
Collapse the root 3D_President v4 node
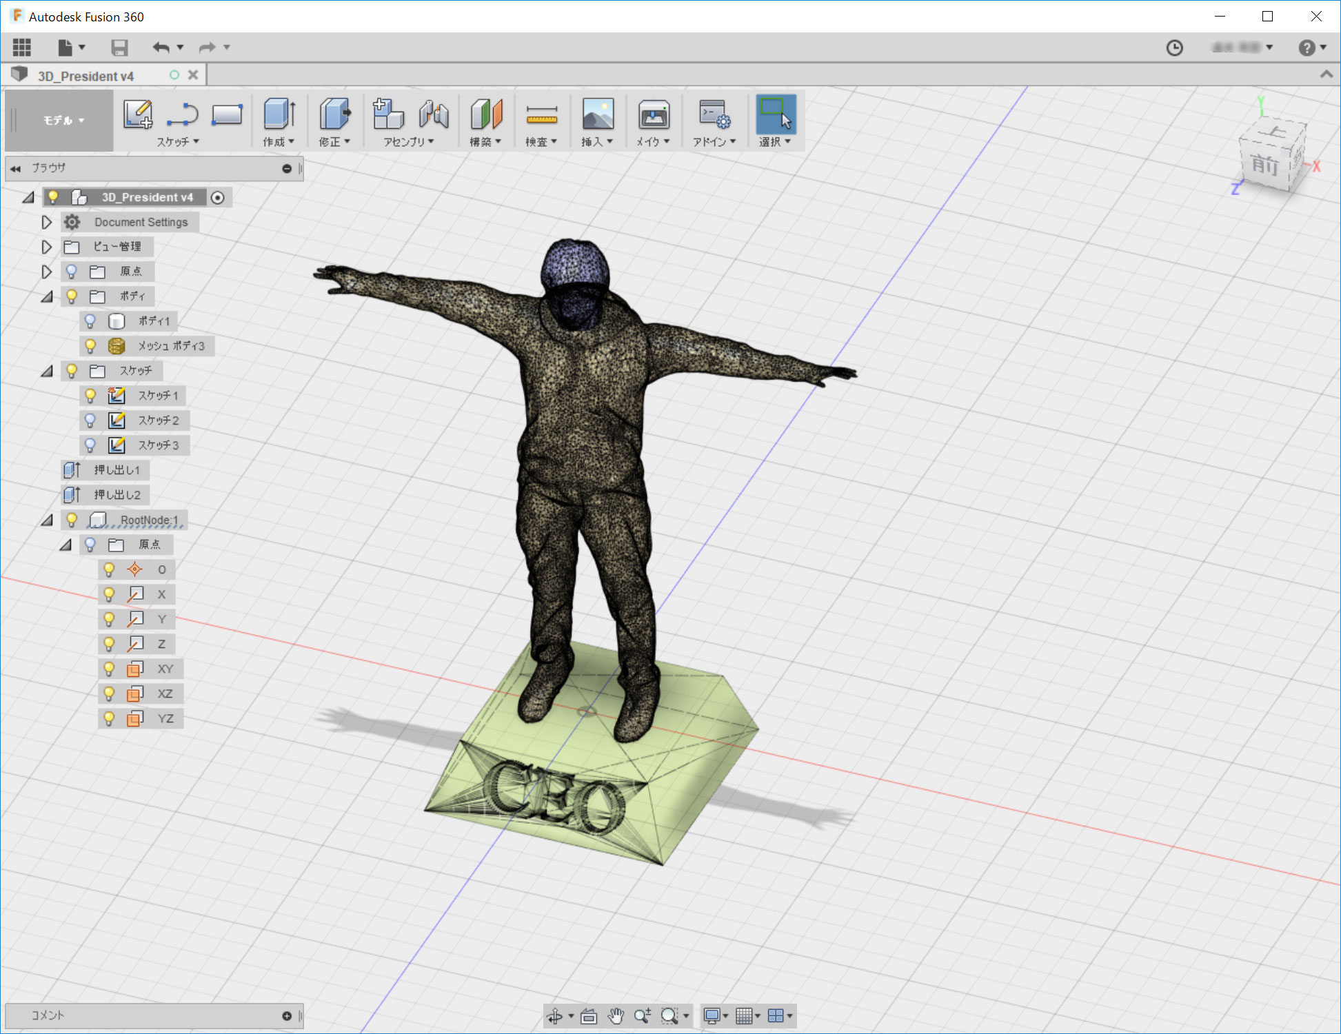pos(28,198)
